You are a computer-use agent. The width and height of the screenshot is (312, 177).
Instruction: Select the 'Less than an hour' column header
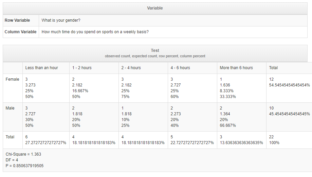pyautogui.click(x=46, y=68)
